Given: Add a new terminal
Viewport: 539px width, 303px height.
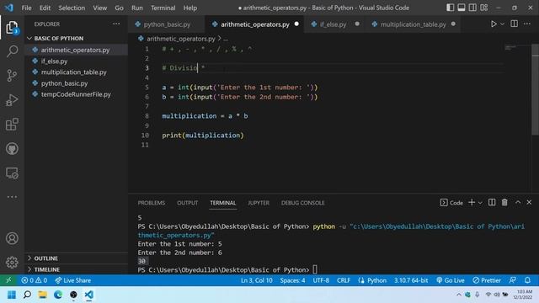Looking at the screenshot, I should 472,202.
